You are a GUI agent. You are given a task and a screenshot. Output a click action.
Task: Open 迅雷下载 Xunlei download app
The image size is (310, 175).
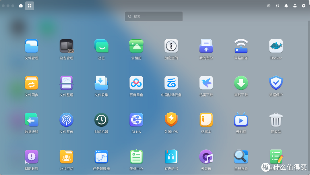coord(206,83)
